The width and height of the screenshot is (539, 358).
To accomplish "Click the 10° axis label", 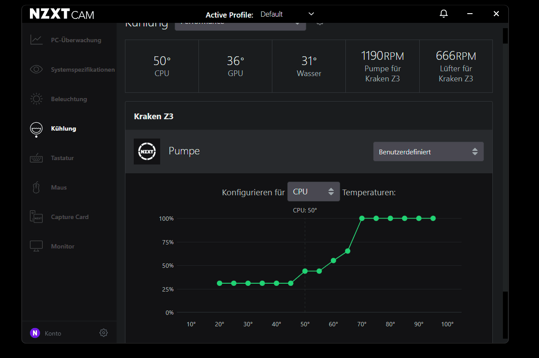I will coord(191,324).
